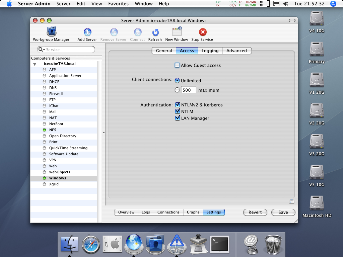The image size is (343, 257).
Task: Open the Help menu
Action: pyautogui.click(x=164, y=4)
